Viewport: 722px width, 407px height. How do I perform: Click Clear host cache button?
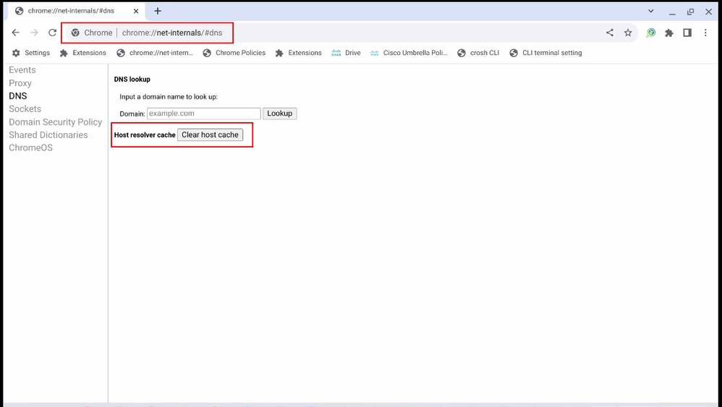coord(210,134)
